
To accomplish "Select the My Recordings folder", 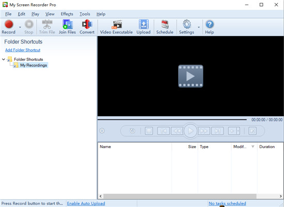I will pyautogui.click(x=34, y=65).
